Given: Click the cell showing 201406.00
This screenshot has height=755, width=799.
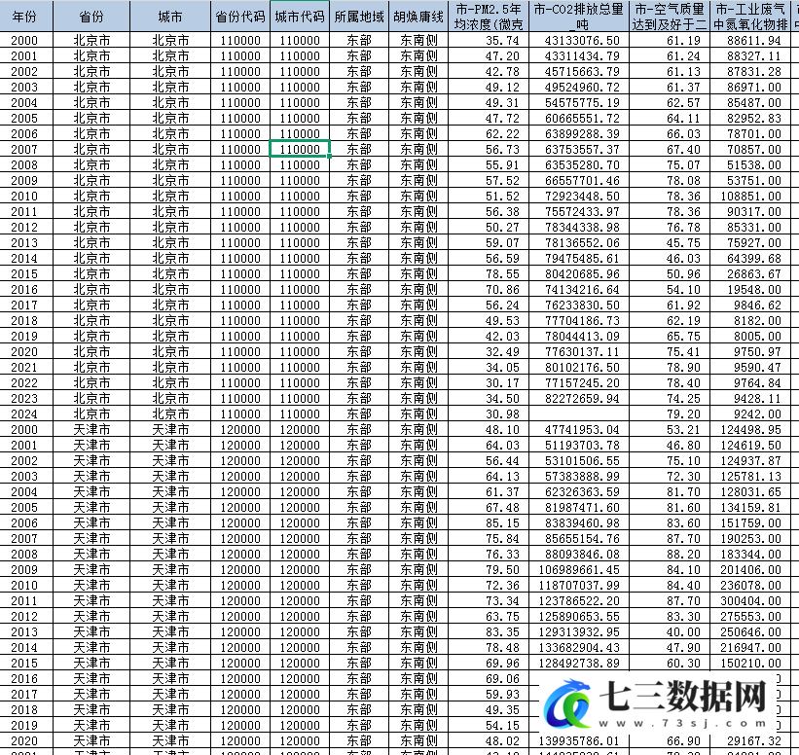Looking at the screenshot, I should tap(750, 569).
